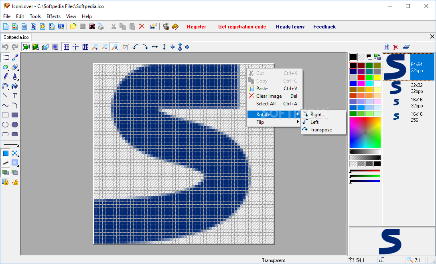
Task: Open an icon file with the yellow folder icon
Action: 73,27
